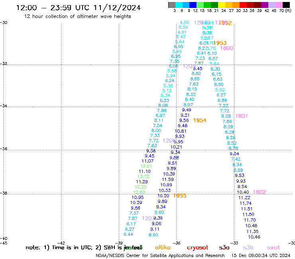Click the purple 42 ft legend swatch
Viewport: 295px width, 259px height.
coord(265,5)
